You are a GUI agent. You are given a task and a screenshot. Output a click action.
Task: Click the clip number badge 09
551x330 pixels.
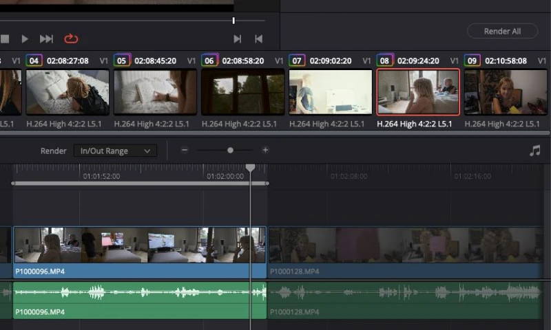[472, 60]
